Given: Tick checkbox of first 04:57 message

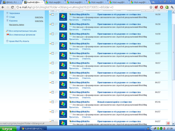Looking at the screenshot, I should point(53,111).
